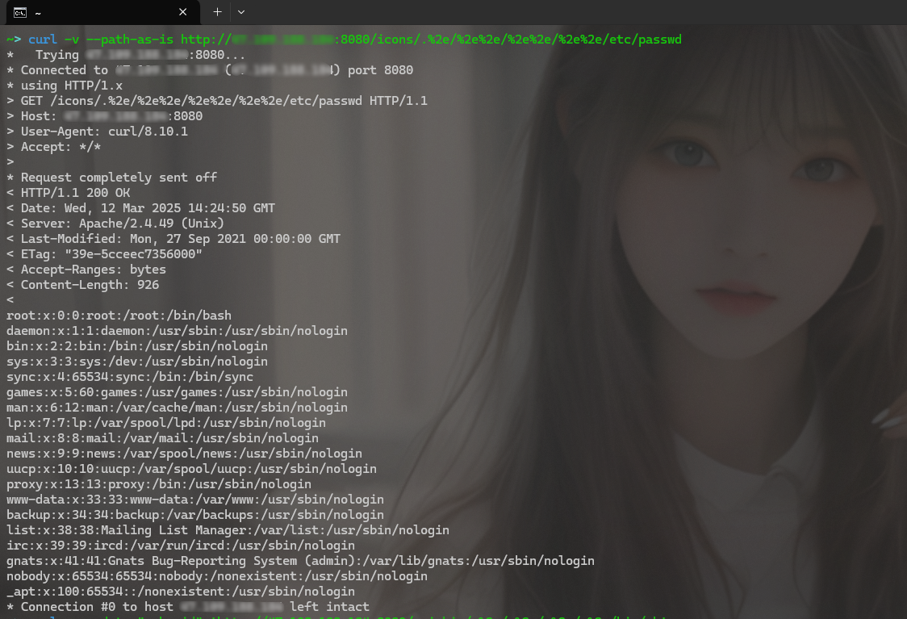This screenshot has width=907, height=619.
Task: Click the "Accept-Ranges: bytes" line
Action: 86,270
